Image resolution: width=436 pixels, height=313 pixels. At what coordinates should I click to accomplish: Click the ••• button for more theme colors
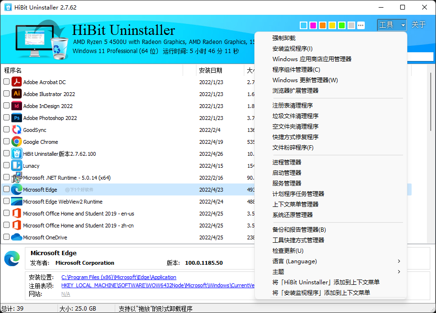click(x=361, y=25)
